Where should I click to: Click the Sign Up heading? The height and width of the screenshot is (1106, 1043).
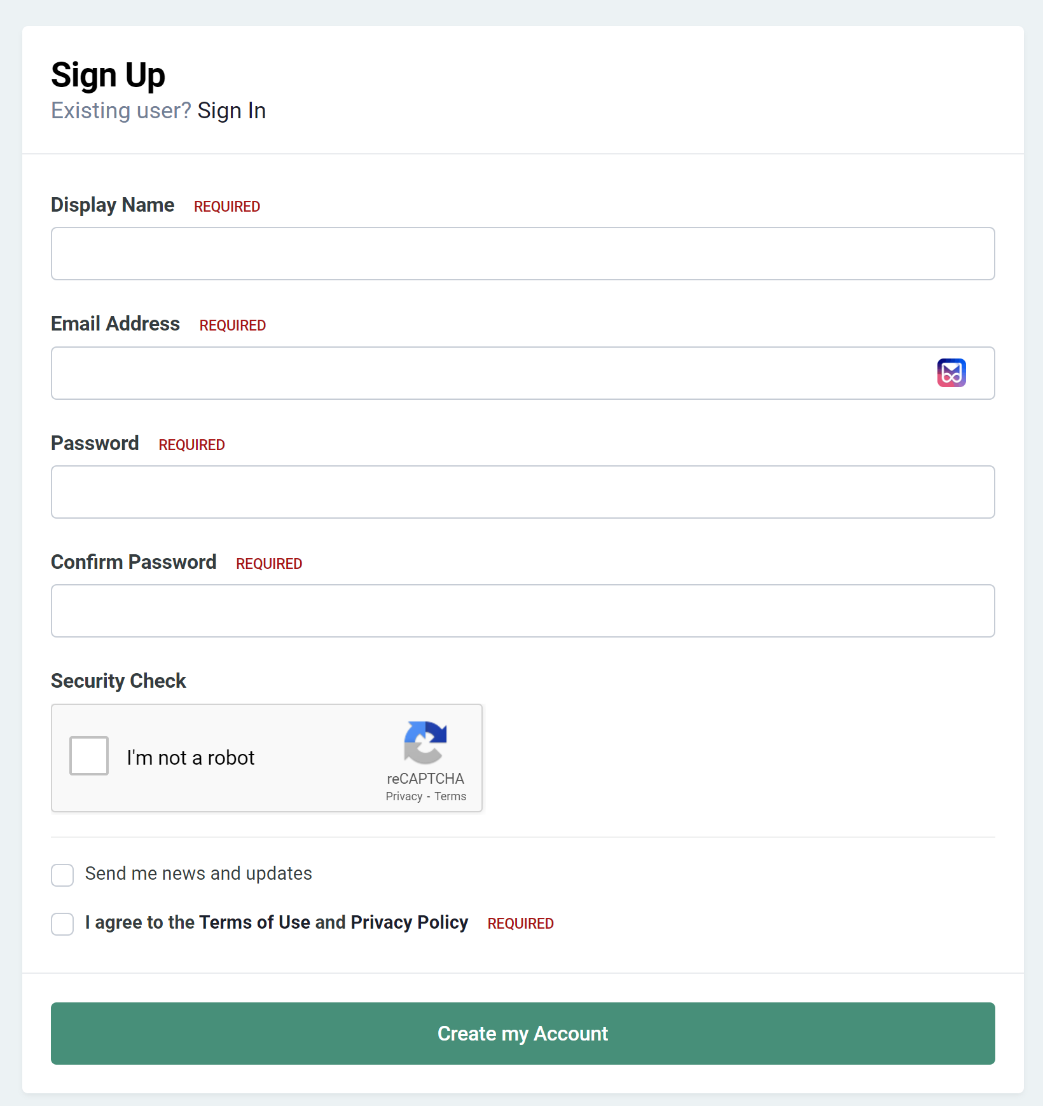coord(107,74)
